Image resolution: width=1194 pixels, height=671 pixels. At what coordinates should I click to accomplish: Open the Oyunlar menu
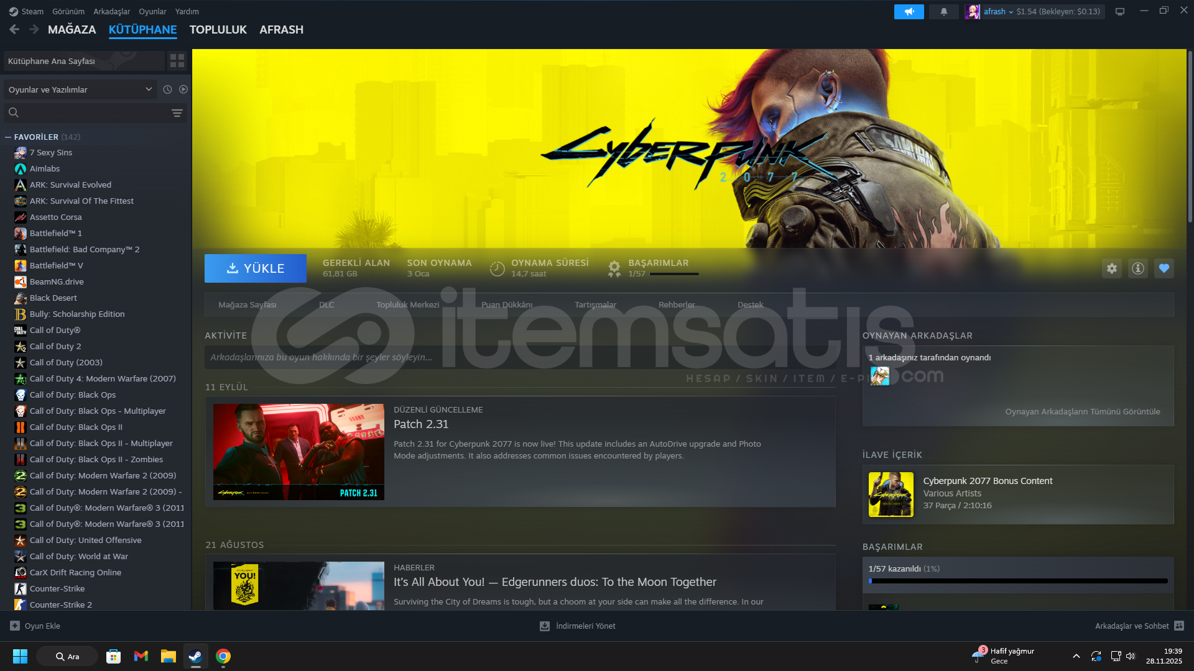point(152,12)
